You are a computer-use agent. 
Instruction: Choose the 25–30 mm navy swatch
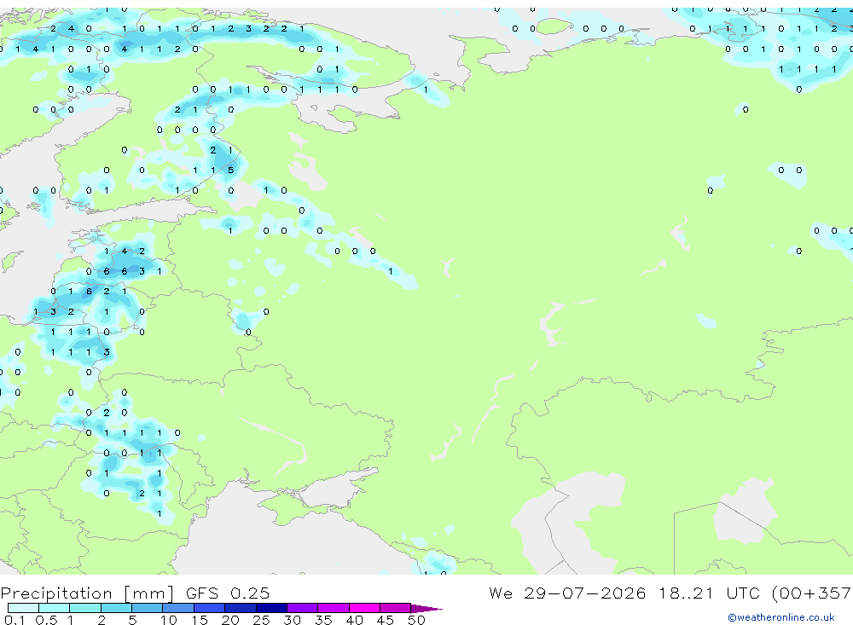pyautogui.click(x=271, y=608)
